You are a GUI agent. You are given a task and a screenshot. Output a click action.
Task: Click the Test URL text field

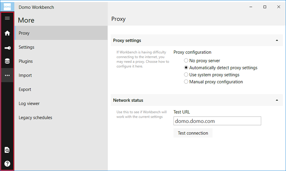coord(217,121)
